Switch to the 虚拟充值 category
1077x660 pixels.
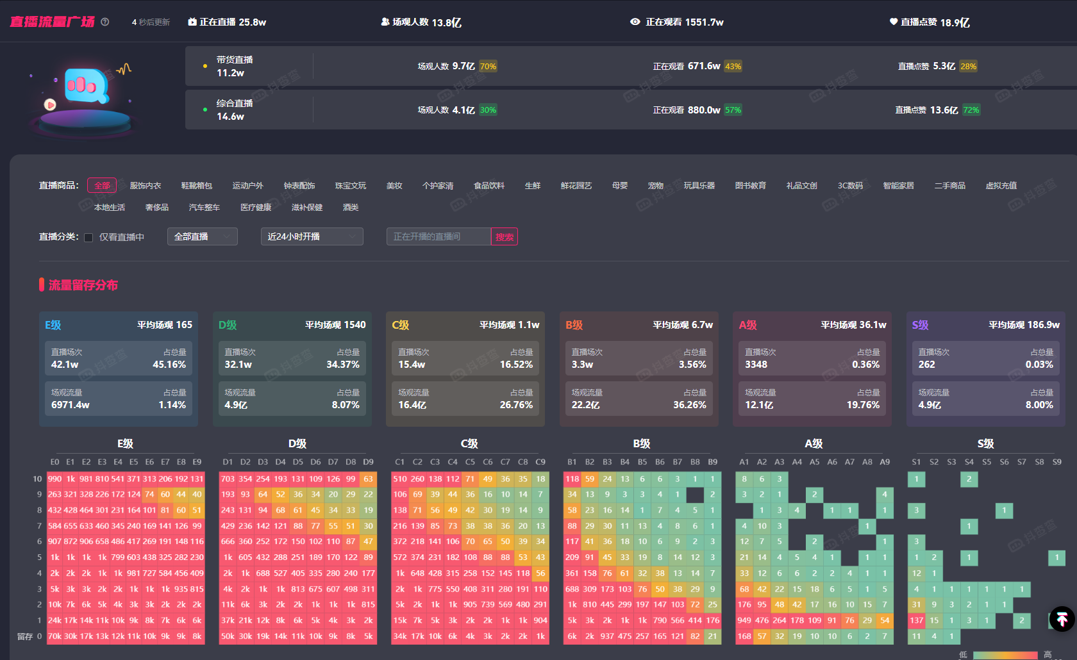click(1001, 185)
